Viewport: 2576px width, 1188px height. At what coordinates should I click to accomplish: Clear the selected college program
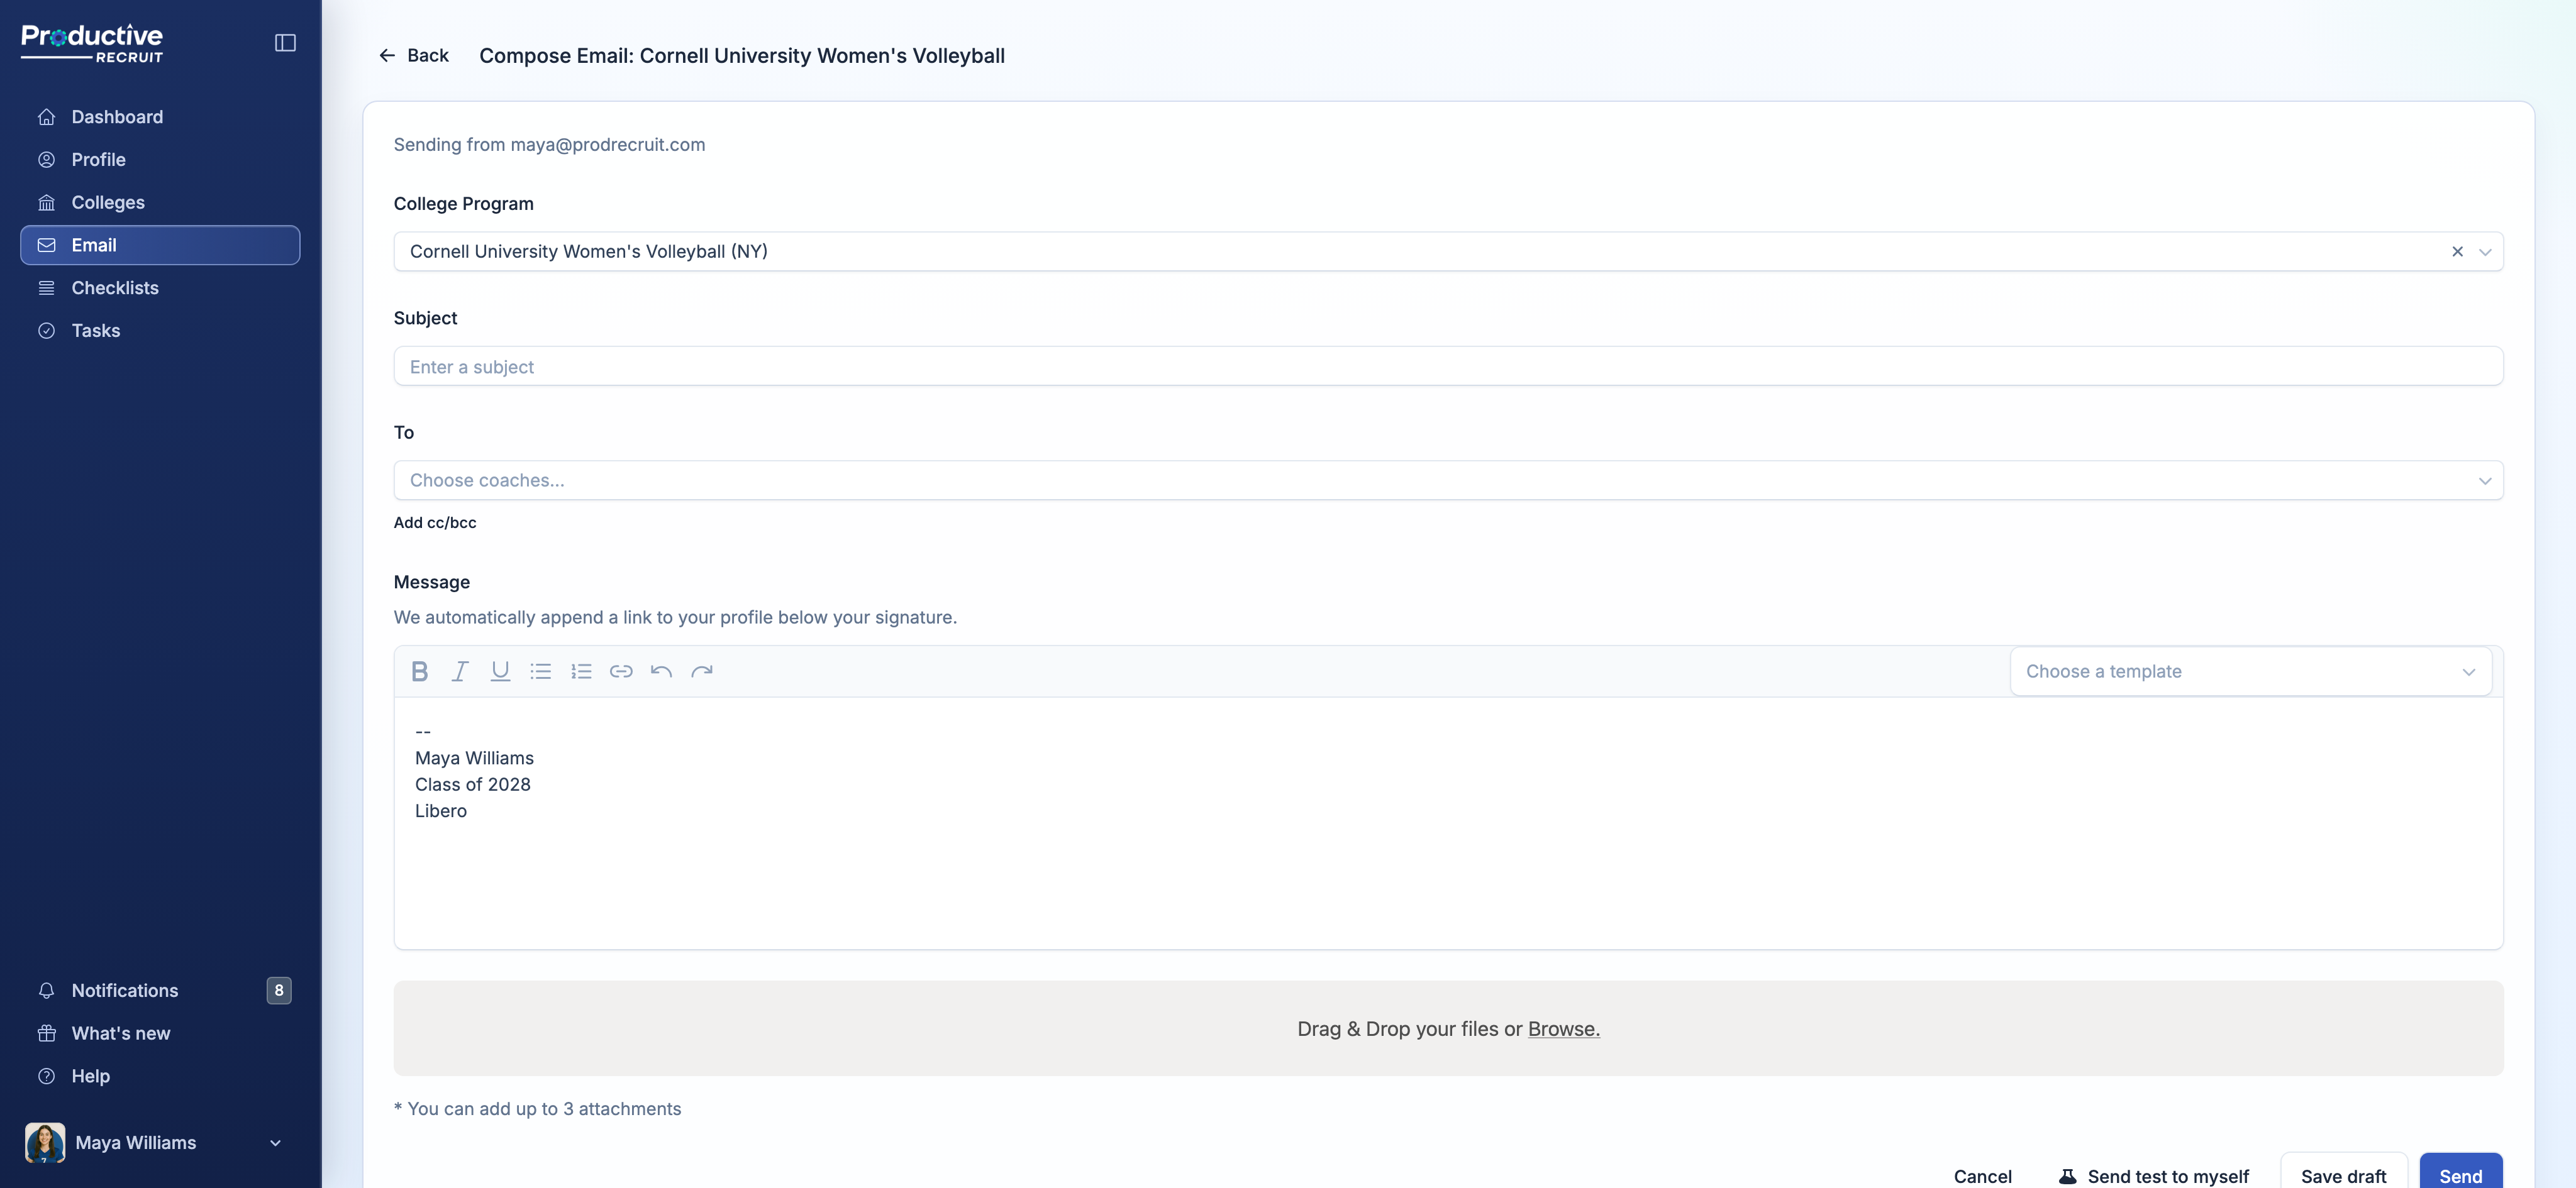pos(2457,252)
